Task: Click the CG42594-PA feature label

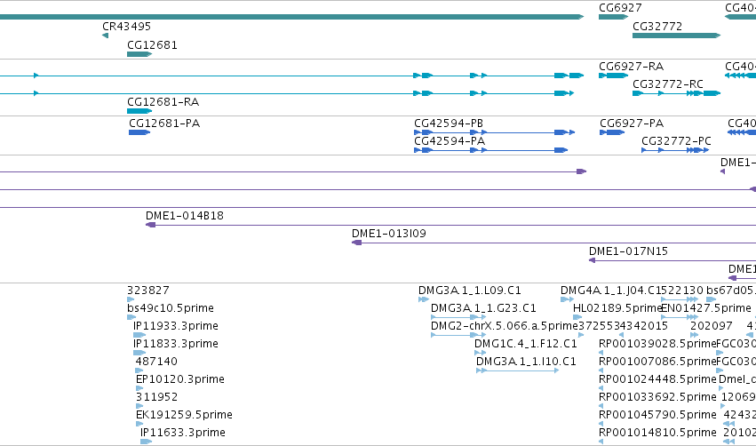Action: (x=450, y=141)
